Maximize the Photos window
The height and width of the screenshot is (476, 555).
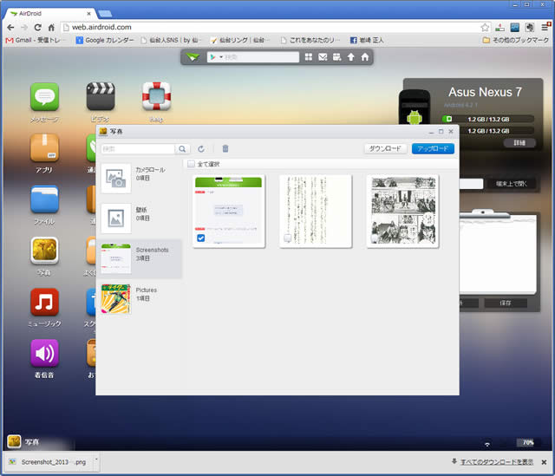(441, 131)
